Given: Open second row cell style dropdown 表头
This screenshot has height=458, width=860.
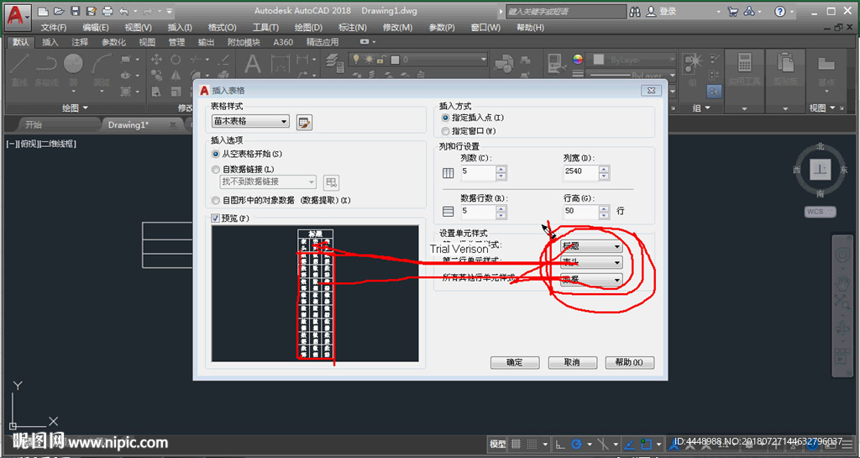Looking at the screenshot, I should pos(592,263).
